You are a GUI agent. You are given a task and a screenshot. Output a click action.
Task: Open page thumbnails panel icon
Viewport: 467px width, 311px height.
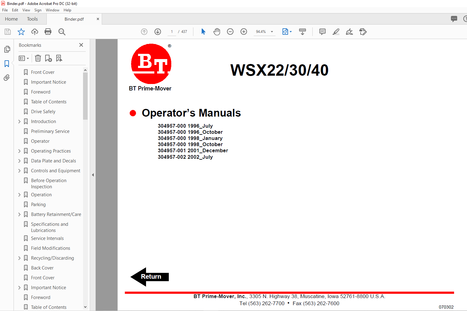pyautogui.click(x=7, y=49)
